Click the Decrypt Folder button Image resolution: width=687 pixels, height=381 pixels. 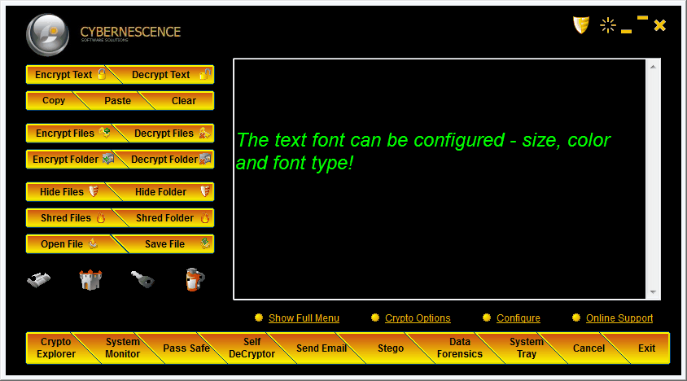(x=168, y=159)
